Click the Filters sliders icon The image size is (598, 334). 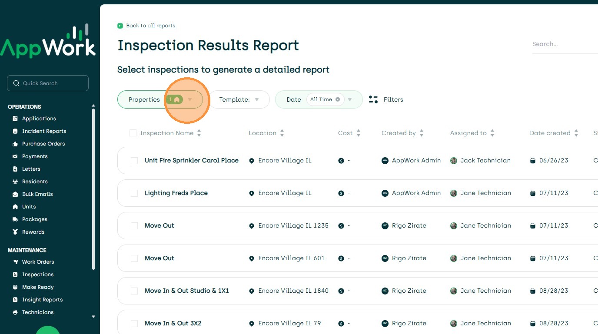(373, 99)
